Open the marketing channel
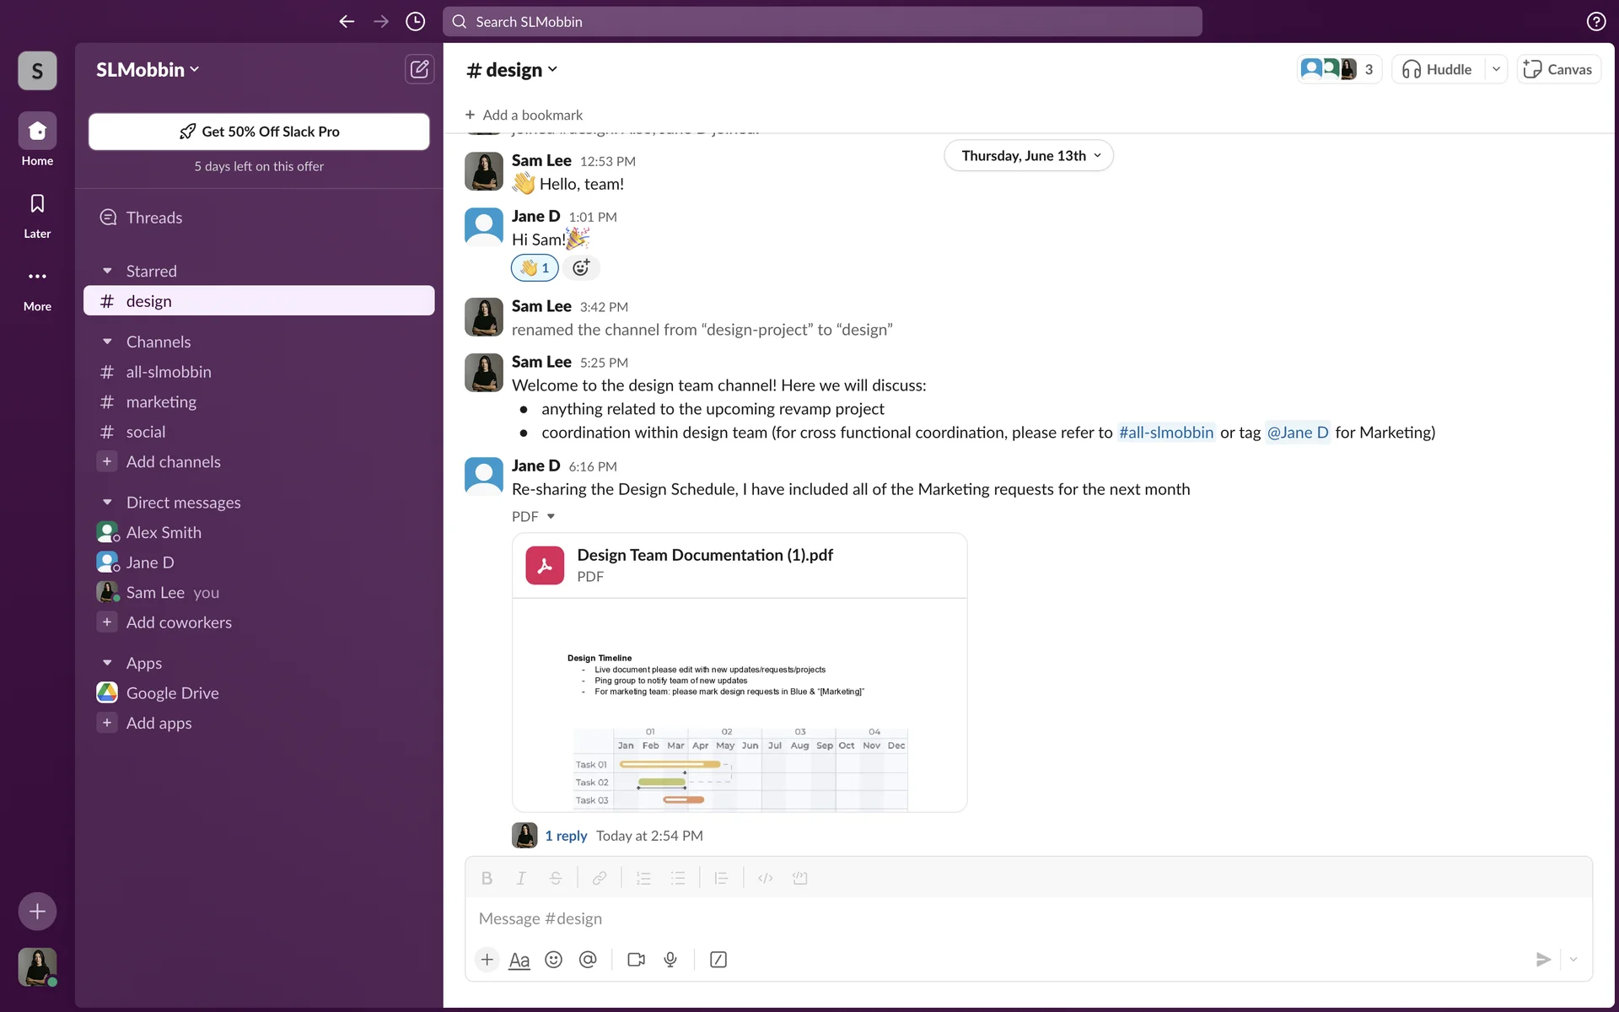The image size is (1619, 1012). (x=161, y=402)
